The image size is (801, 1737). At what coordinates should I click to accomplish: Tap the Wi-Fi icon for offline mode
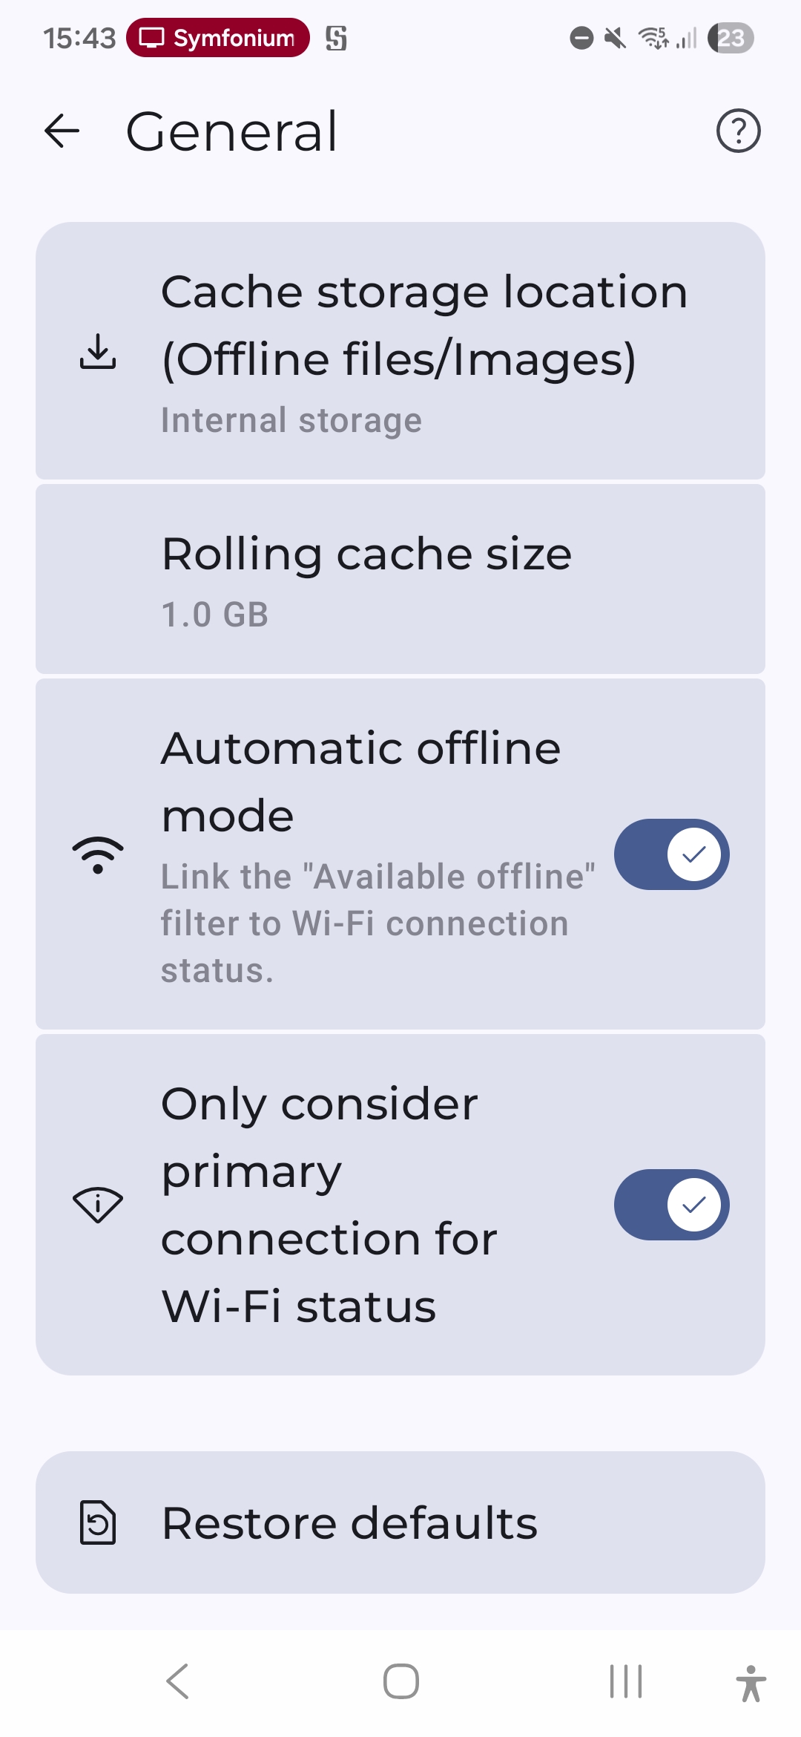point(98,854)
